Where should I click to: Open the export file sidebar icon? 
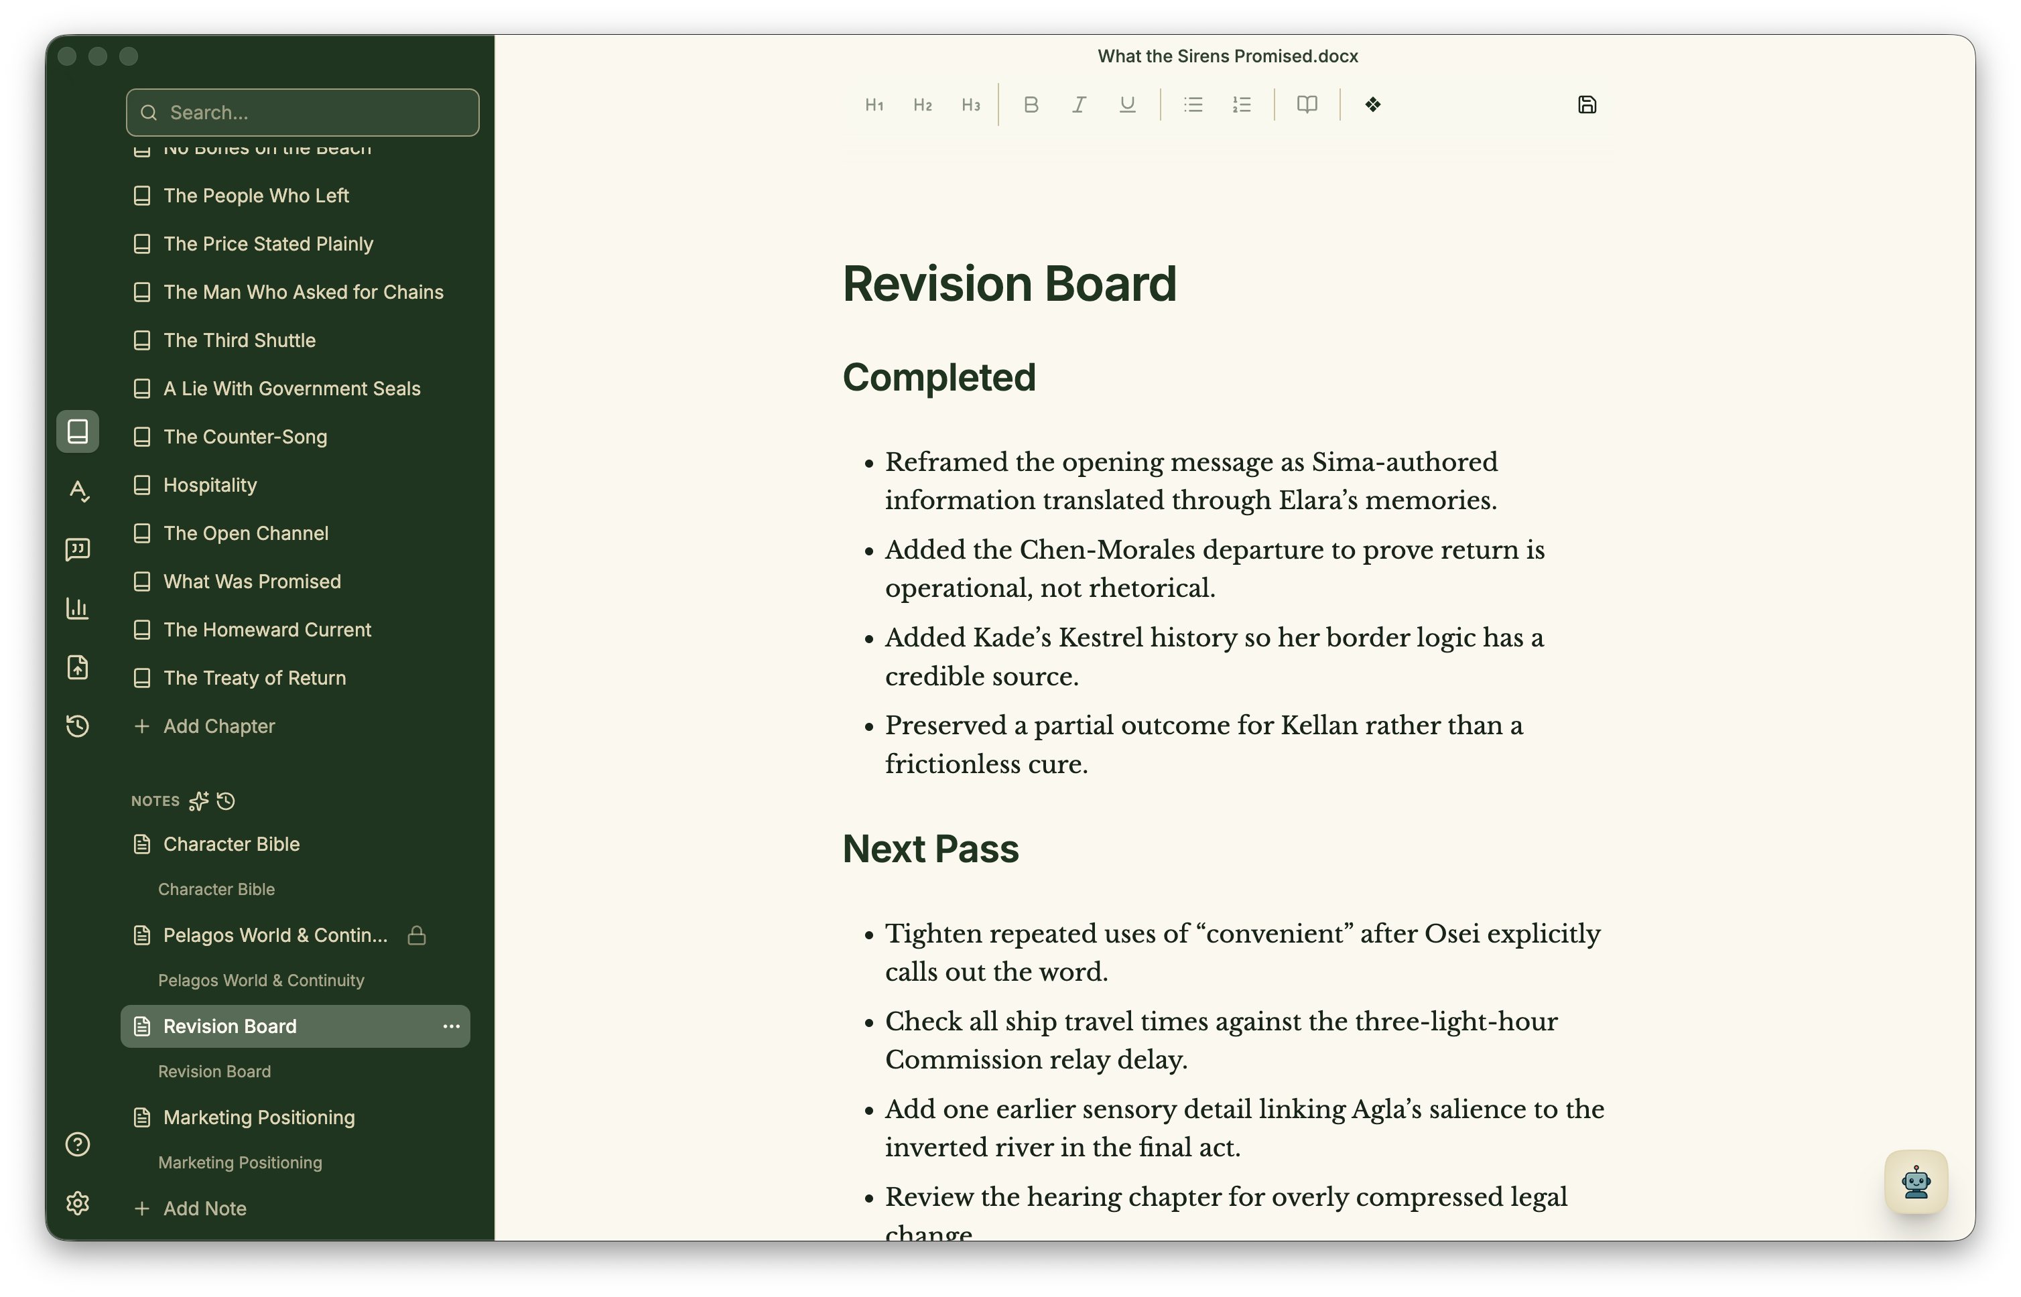click(x=78, y=667)
